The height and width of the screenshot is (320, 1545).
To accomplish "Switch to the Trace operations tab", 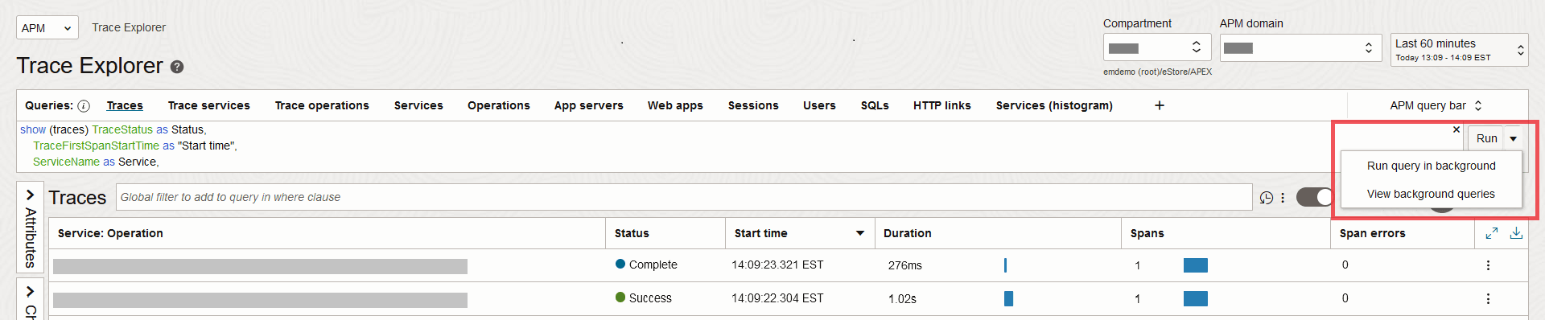I will point(322,105).
